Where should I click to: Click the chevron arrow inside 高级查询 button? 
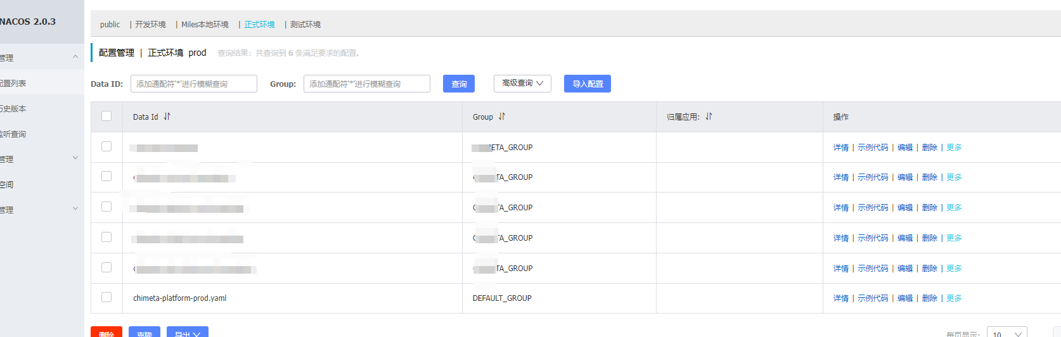click(x=540, y=84)
